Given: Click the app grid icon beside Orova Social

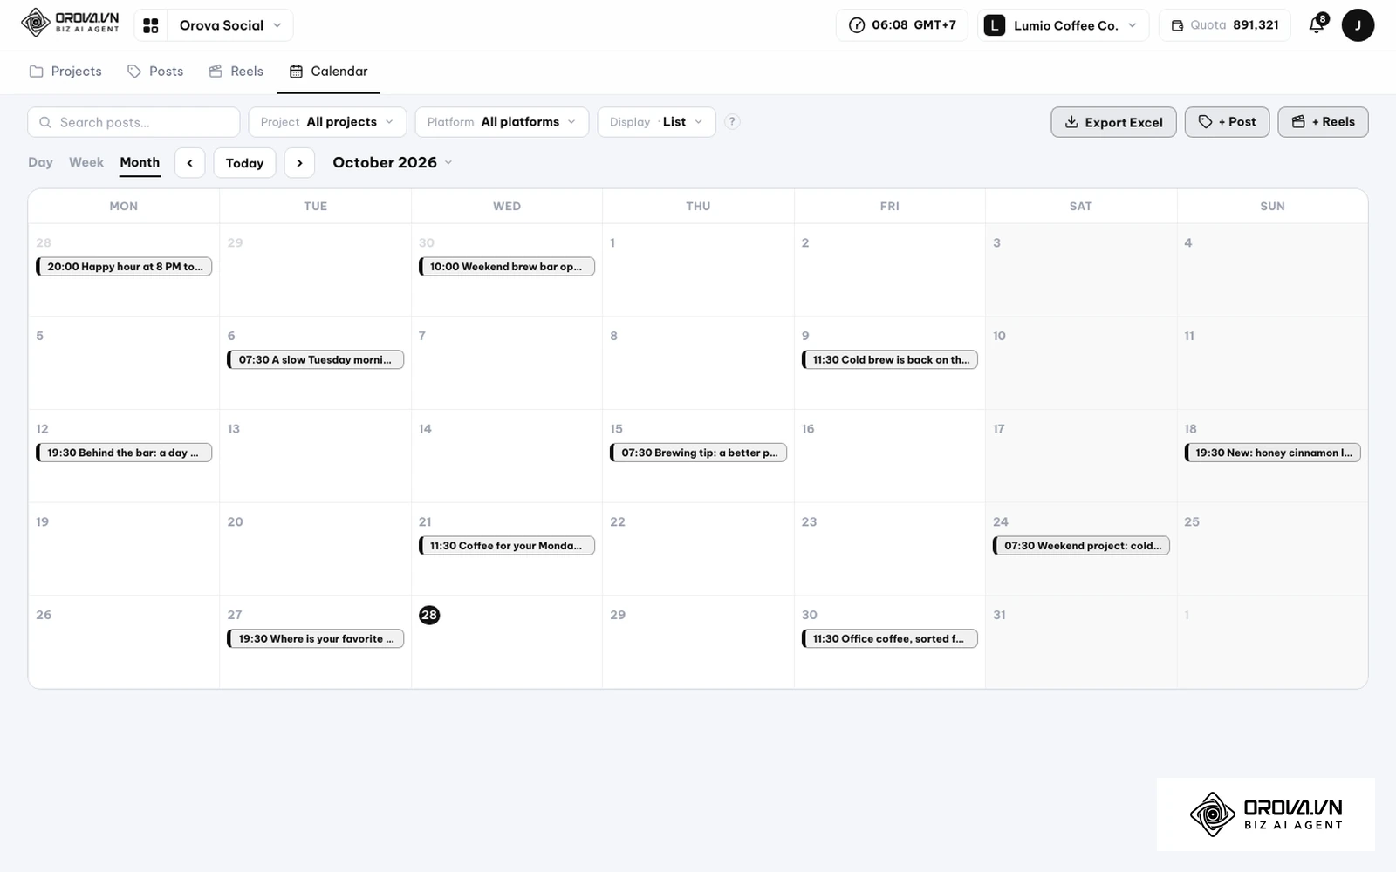Looking at the screenshot, I should pyautogui.click(x=151, y=25).
